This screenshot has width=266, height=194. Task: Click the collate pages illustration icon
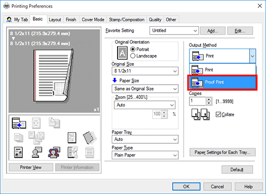pyautogui.click(x=201, y=115)
